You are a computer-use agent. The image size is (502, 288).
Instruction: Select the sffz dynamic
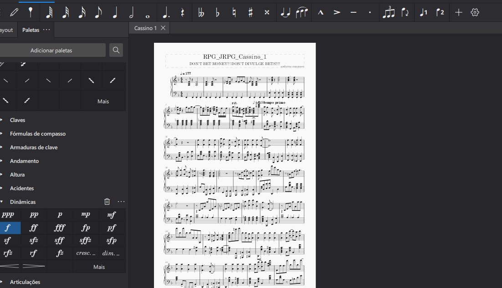tap(86, 240)
